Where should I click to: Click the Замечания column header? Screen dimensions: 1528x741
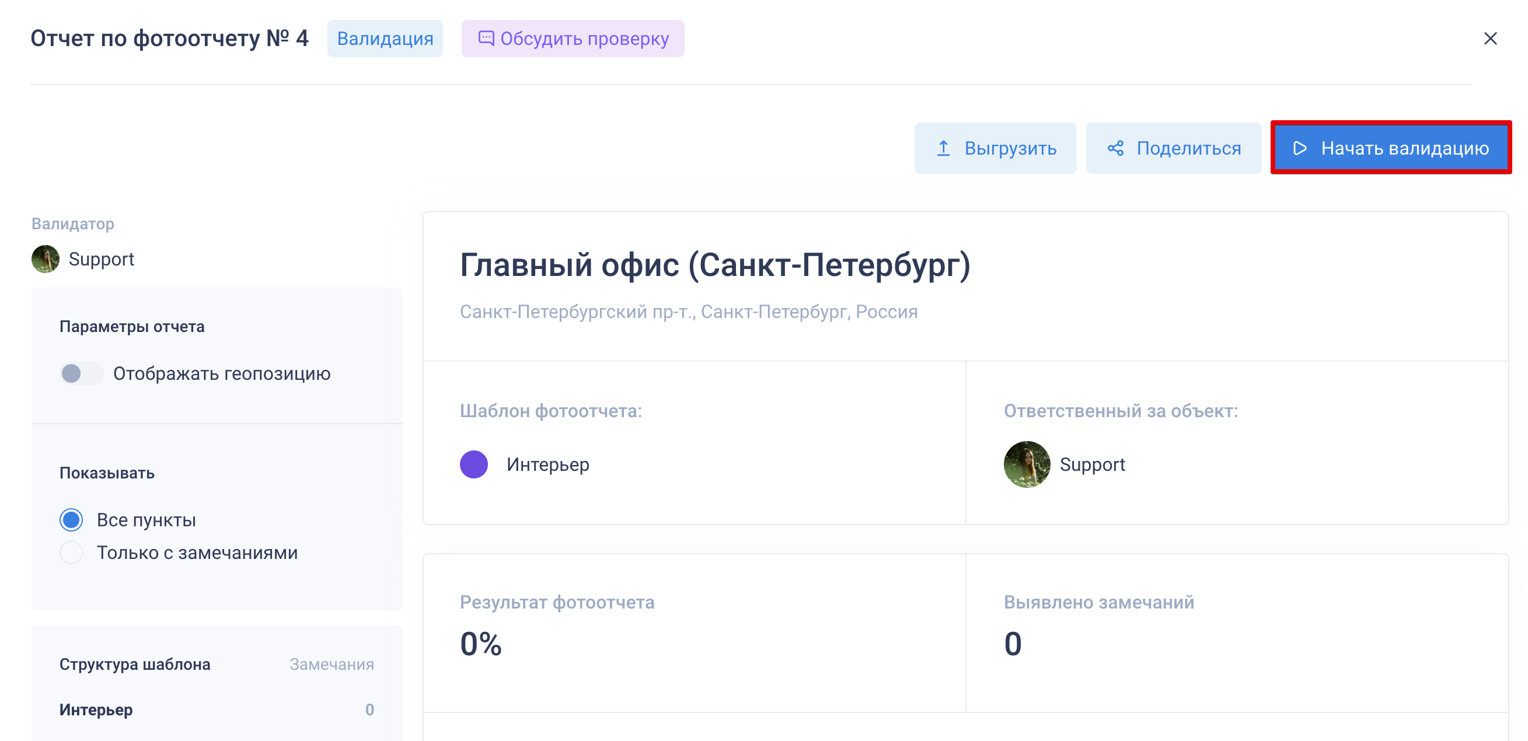coord(332,664)
